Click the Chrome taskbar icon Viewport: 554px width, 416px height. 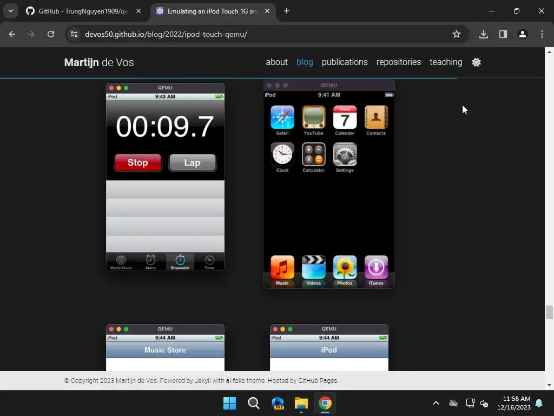[325, 403]
